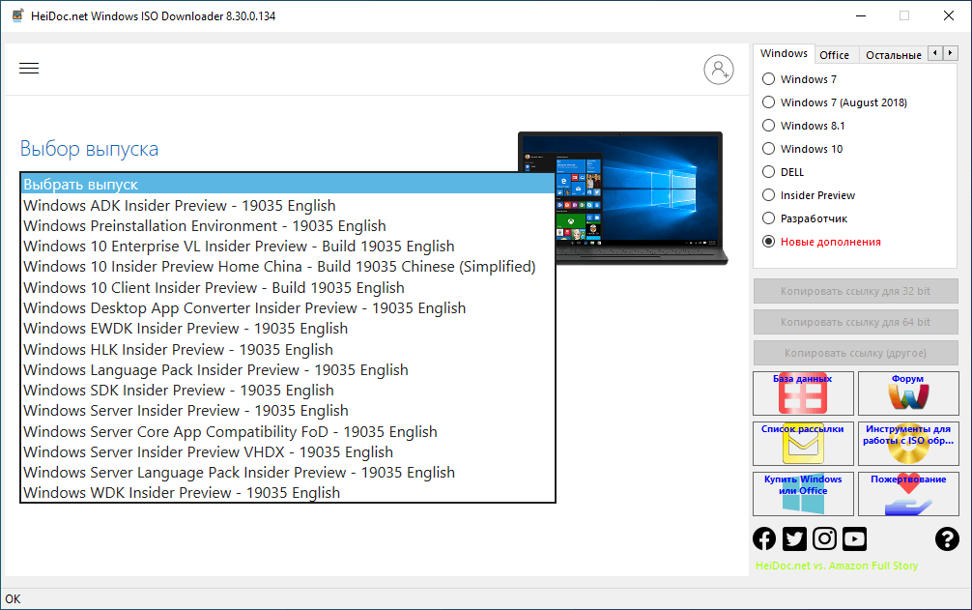Click Копировать ссылку для 32 bit button
Viewport: 972px width, 610px height.
tap(855, 291)
